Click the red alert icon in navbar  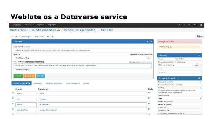click(184, 25)
